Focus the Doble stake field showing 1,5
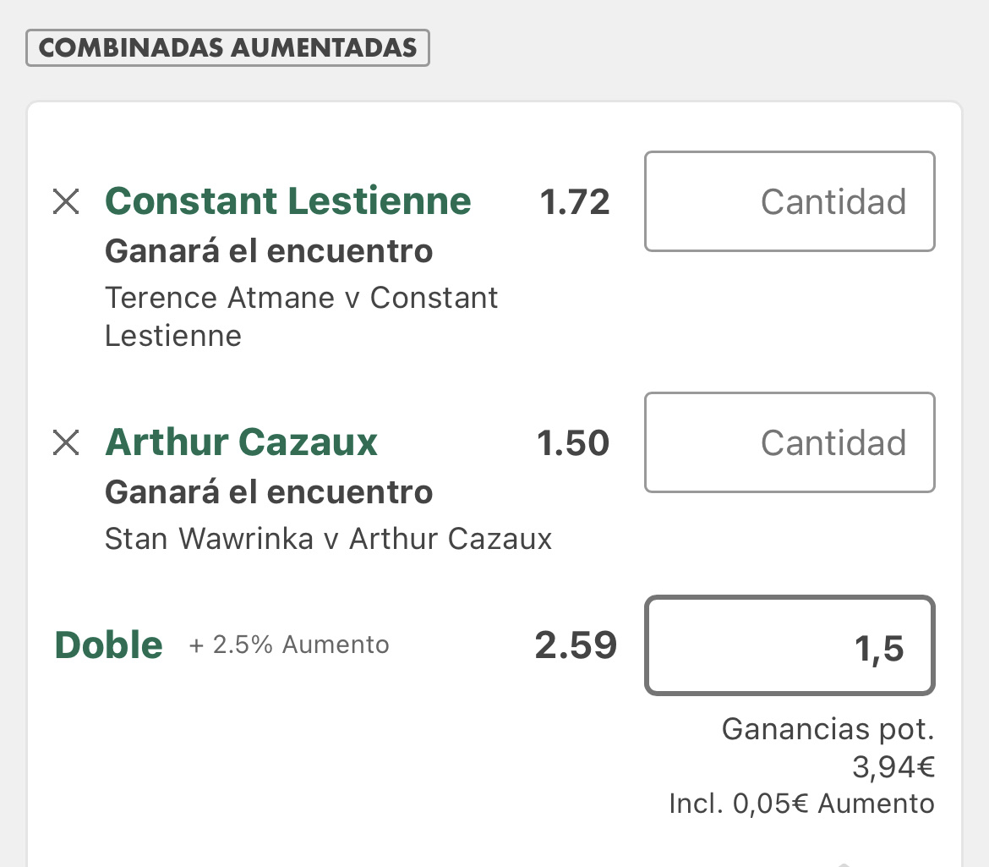 click(790, 645)
